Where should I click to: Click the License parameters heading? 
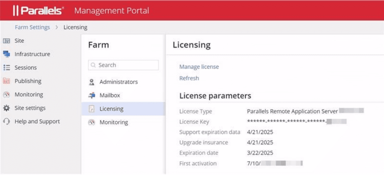(215, 96)
